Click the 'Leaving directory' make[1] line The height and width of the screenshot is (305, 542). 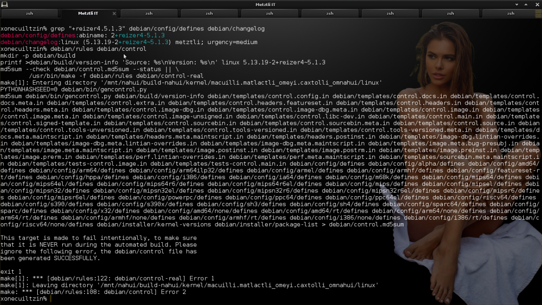click(x=189, y=286)
